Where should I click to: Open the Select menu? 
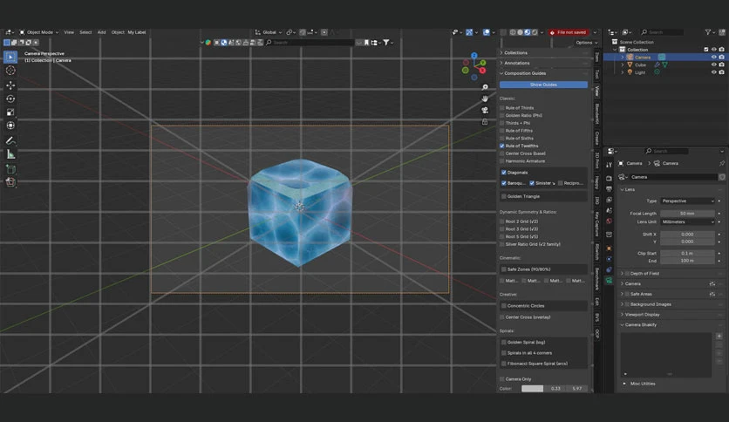(x=85, y=32)
